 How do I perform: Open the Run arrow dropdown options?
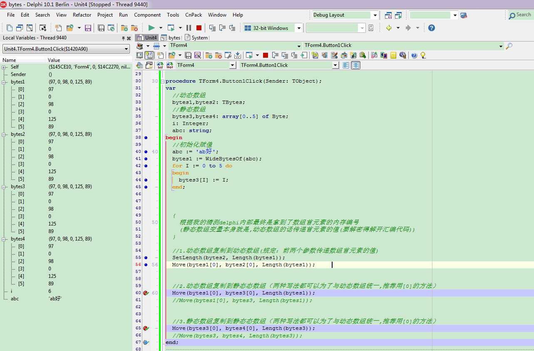point(161,28)
